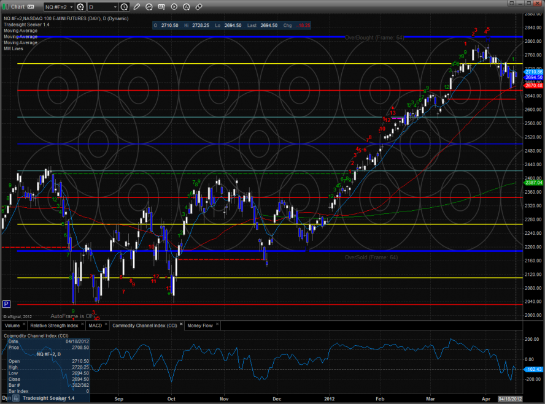This screenshot has height=404, width=545.
Task: Expand the D interval dropdown
Action: pyautogui.click(x=115, y=7)
